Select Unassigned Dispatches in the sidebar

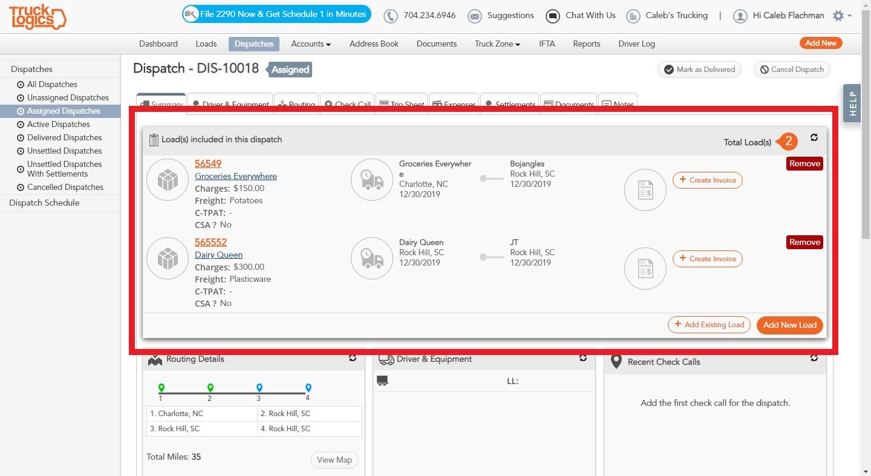point(68,97)
